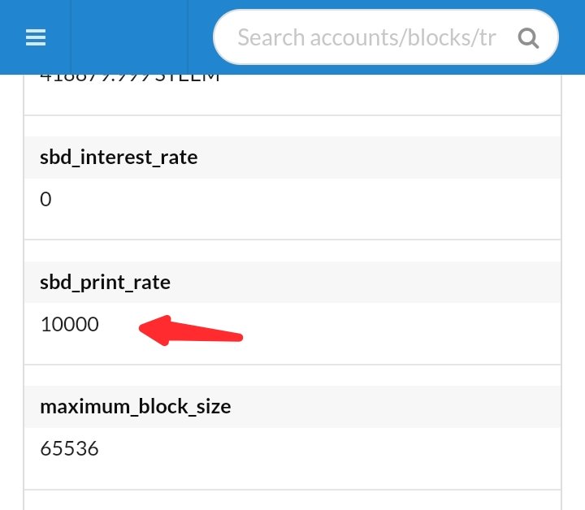This screenshot has height=510, width=585.
Task: Click the sbd_interest_rate header row background
Action: point(373,158)
